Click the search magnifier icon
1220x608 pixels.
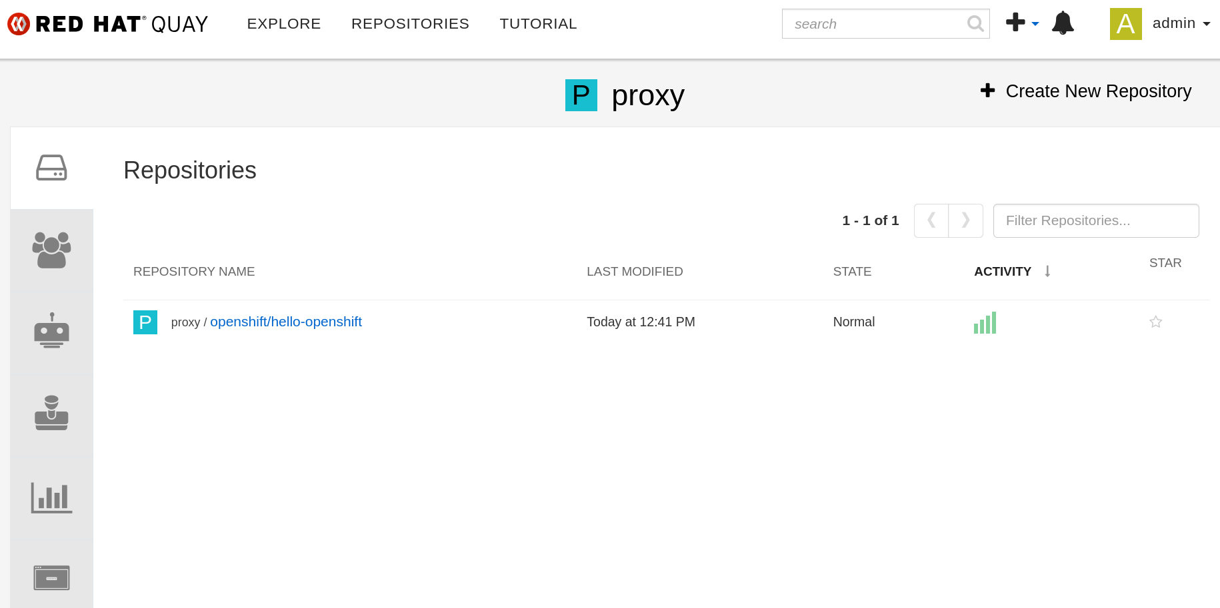(x=975, y=24)
